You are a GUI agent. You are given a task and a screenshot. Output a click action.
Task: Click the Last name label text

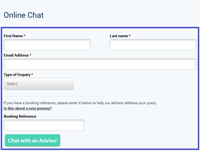point(119,36)
